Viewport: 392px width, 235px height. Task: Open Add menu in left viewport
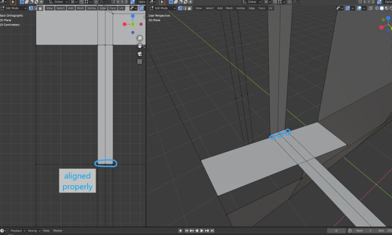click(x=71, y=8)
